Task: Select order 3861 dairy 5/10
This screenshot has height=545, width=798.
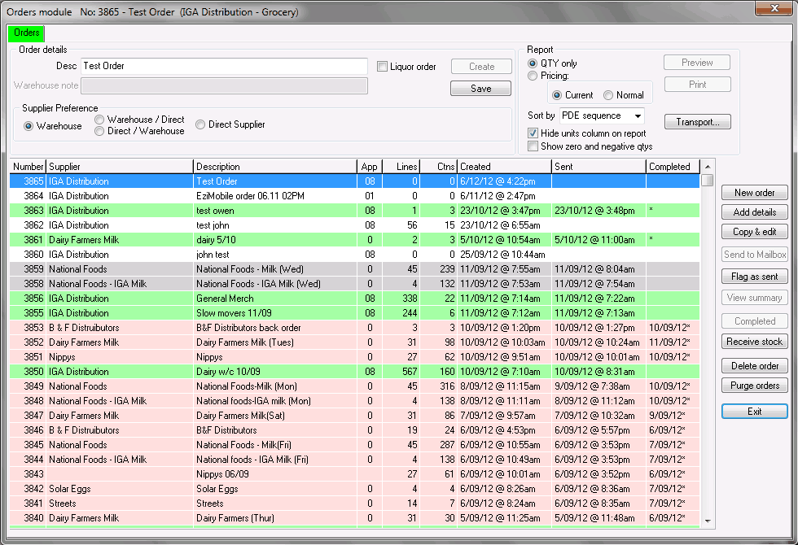Action: pyautogui.click(x=355, y=240)
